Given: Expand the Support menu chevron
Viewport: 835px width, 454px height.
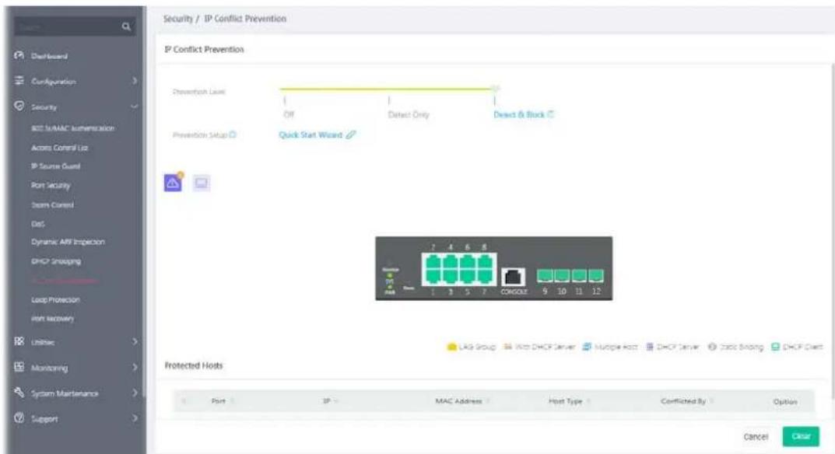Looking at the screenshot, I should [x=134, y=418].
